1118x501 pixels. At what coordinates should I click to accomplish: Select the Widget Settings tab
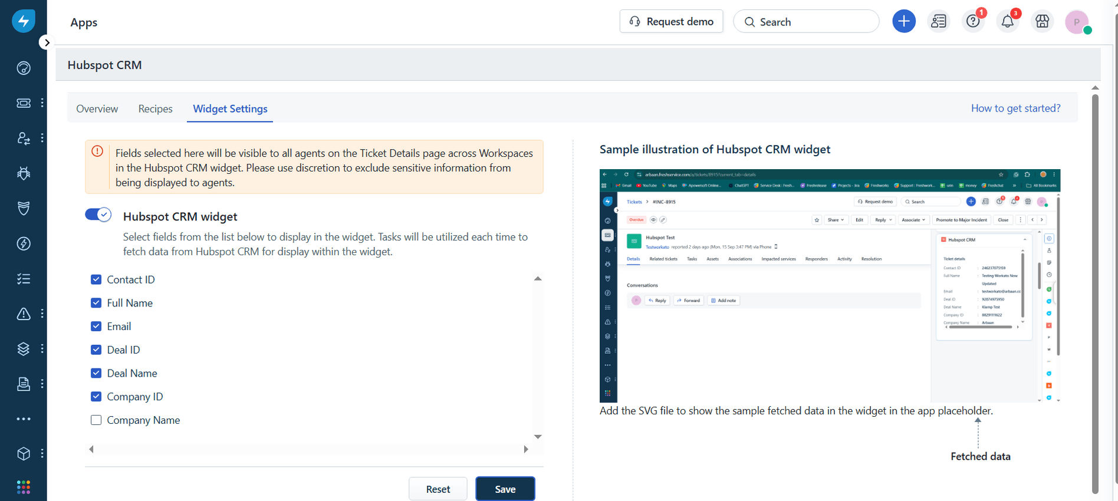pos(230,108)
